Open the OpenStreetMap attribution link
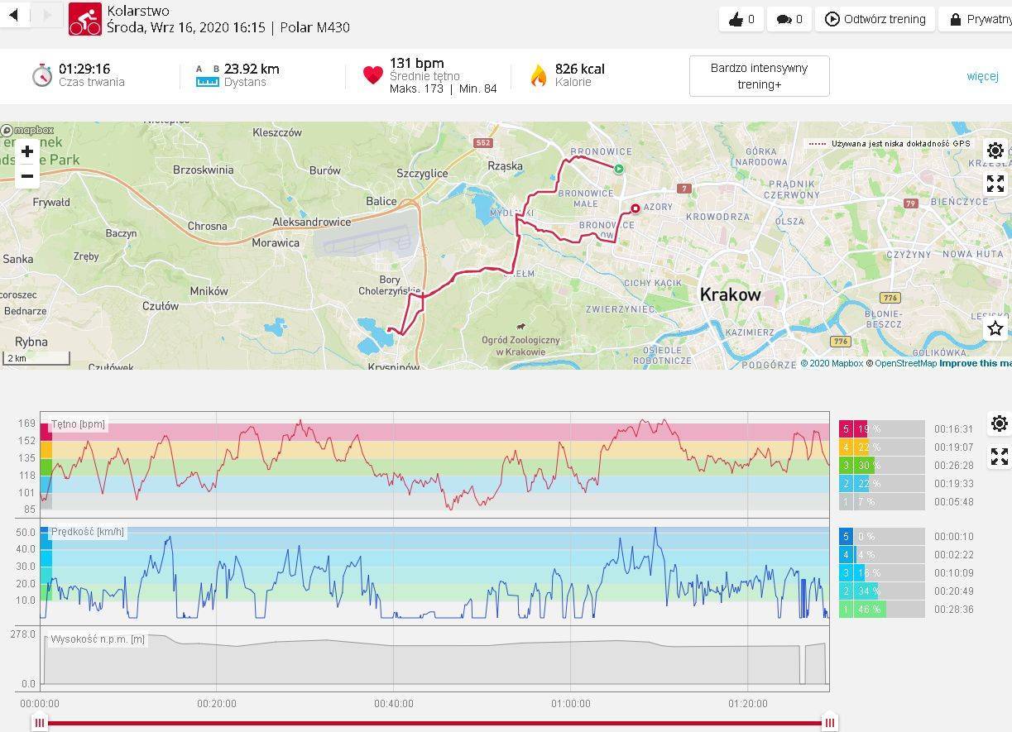 tap(905, 363)
